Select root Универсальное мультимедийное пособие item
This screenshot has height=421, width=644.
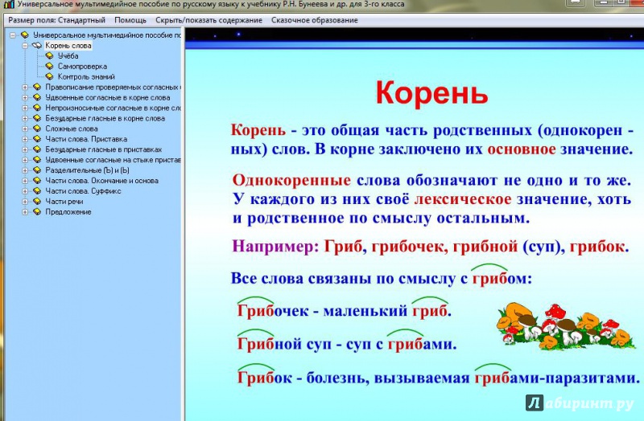106,35
